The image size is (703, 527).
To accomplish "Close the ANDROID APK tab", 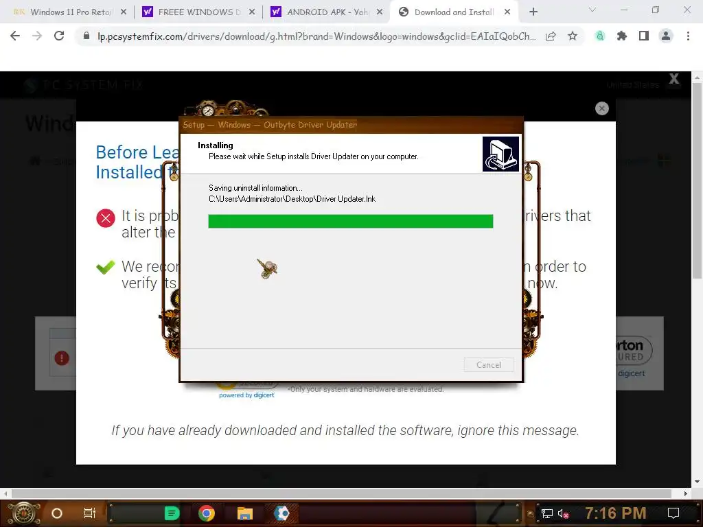I will [x=380, y=12].
